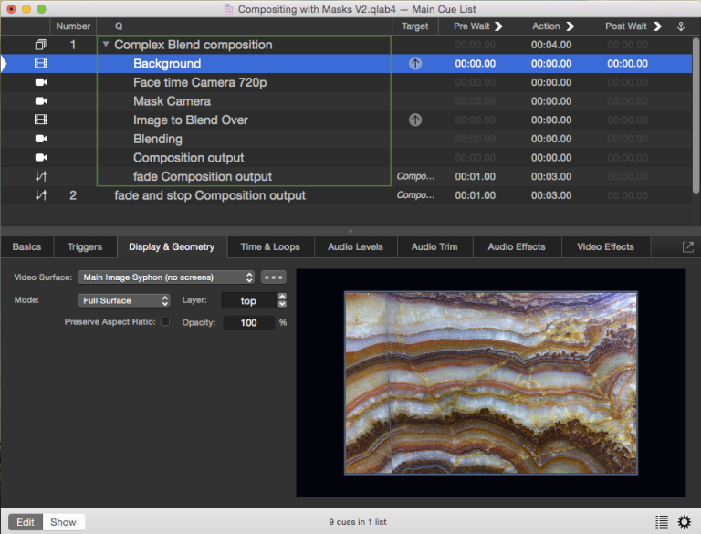Viewport: 701px width, 534px height.
Task: Click the Layer stepper arrows
Action: point(282,300)
